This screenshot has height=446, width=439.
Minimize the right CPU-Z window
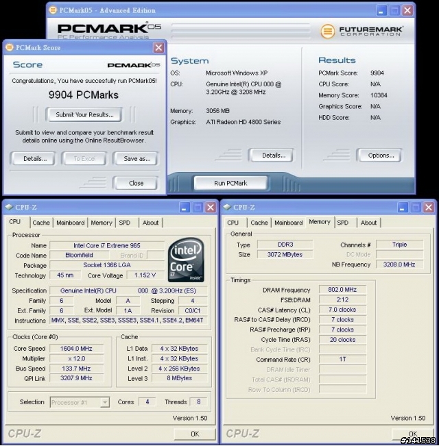(402, 208)
